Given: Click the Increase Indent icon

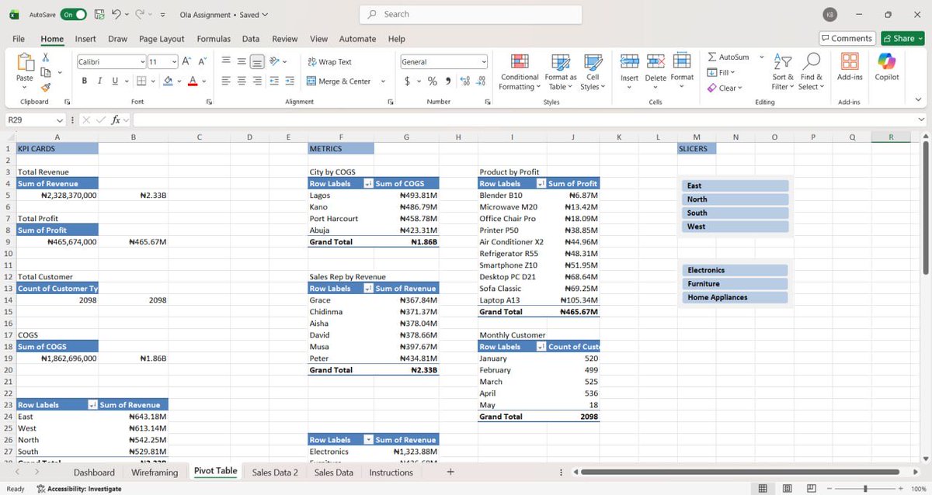Looking at the screenshot, I should (x=290, y=81).
